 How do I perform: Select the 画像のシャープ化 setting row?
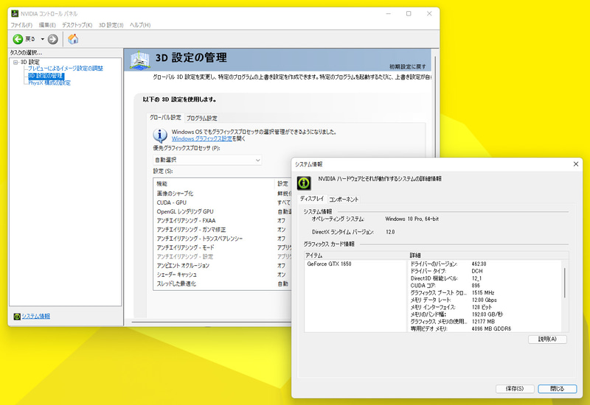coord(223,194)
